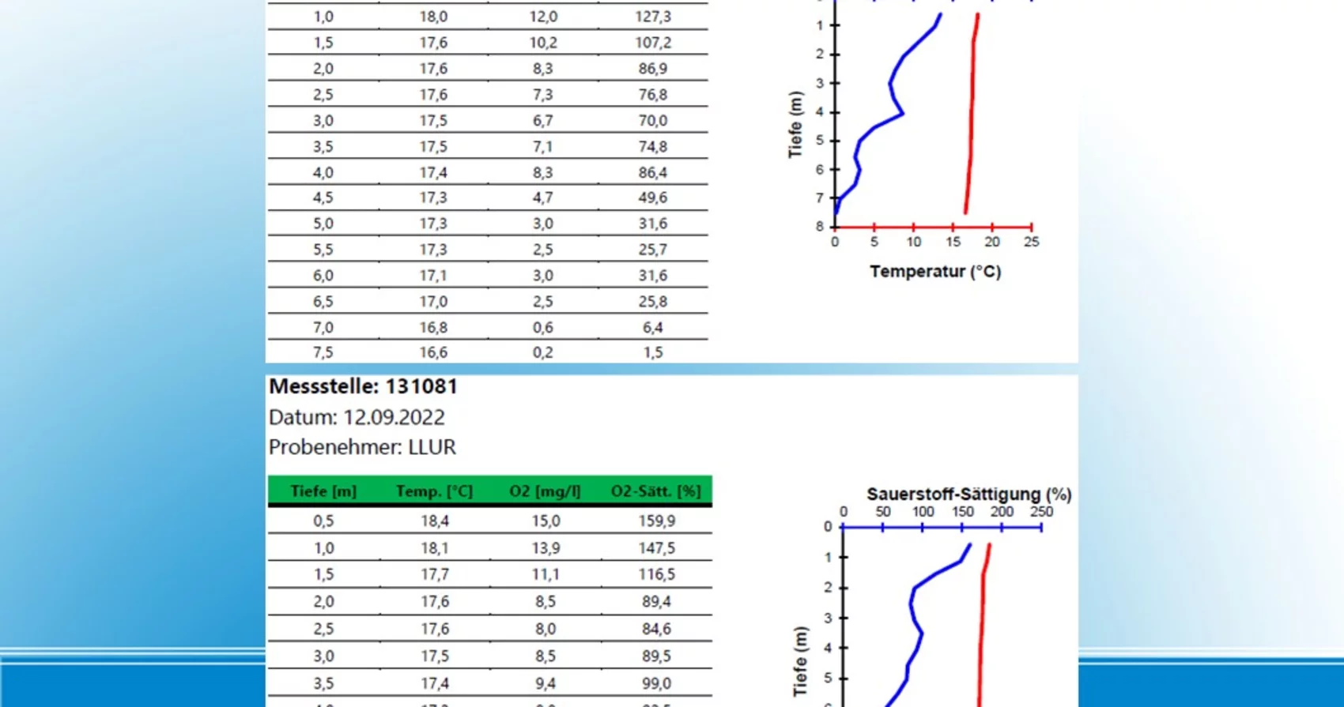
Task: Click the 'Probenehmer: LLUR' line
Action: 362,447
